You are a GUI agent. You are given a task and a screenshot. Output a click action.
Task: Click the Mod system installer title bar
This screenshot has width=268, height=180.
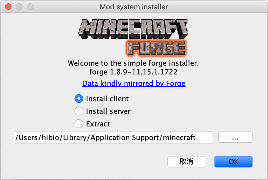tap(134, 7)
